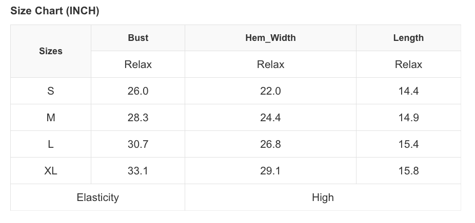475x223 pixels.
Task: Click the 15.8 length value
Action: (408, 171)
